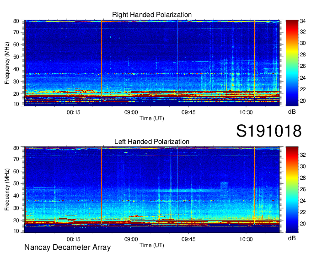The width and height of the screenshot is (311, 253).
Task: Click the 28 dB value on top colorbar
Action: (303, 55)
